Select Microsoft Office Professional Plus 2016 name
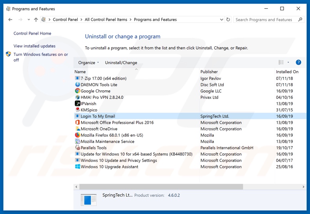Viewport: 310px width, 214px height. pyautogui.click(x=117, y=123)
